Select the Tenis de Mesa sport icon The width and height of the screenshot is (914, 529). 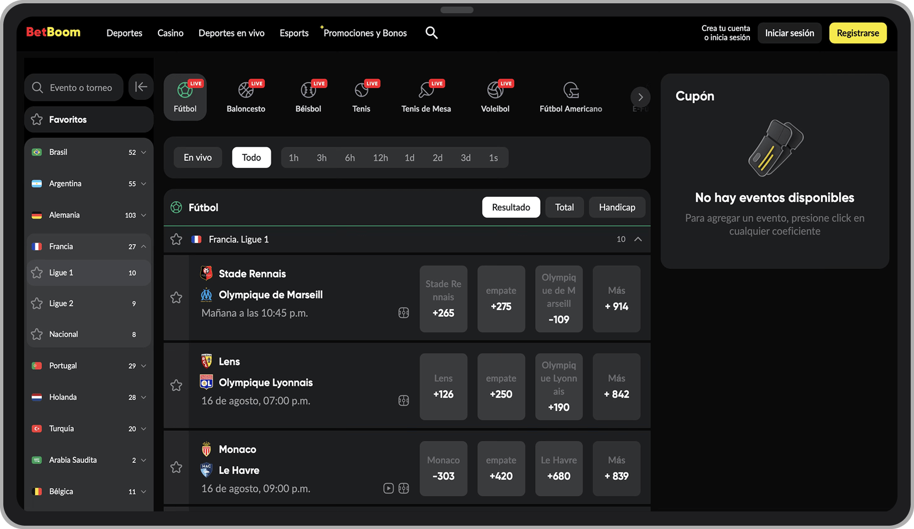click(x=426, y=97)
